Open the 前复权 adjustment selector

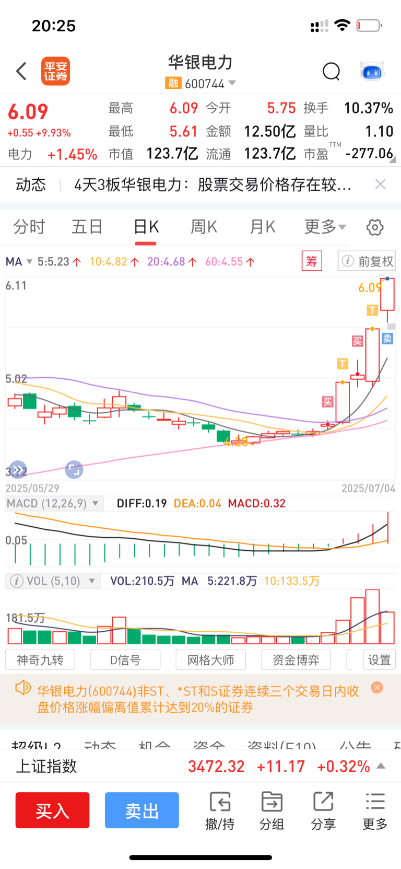point(367,261)
